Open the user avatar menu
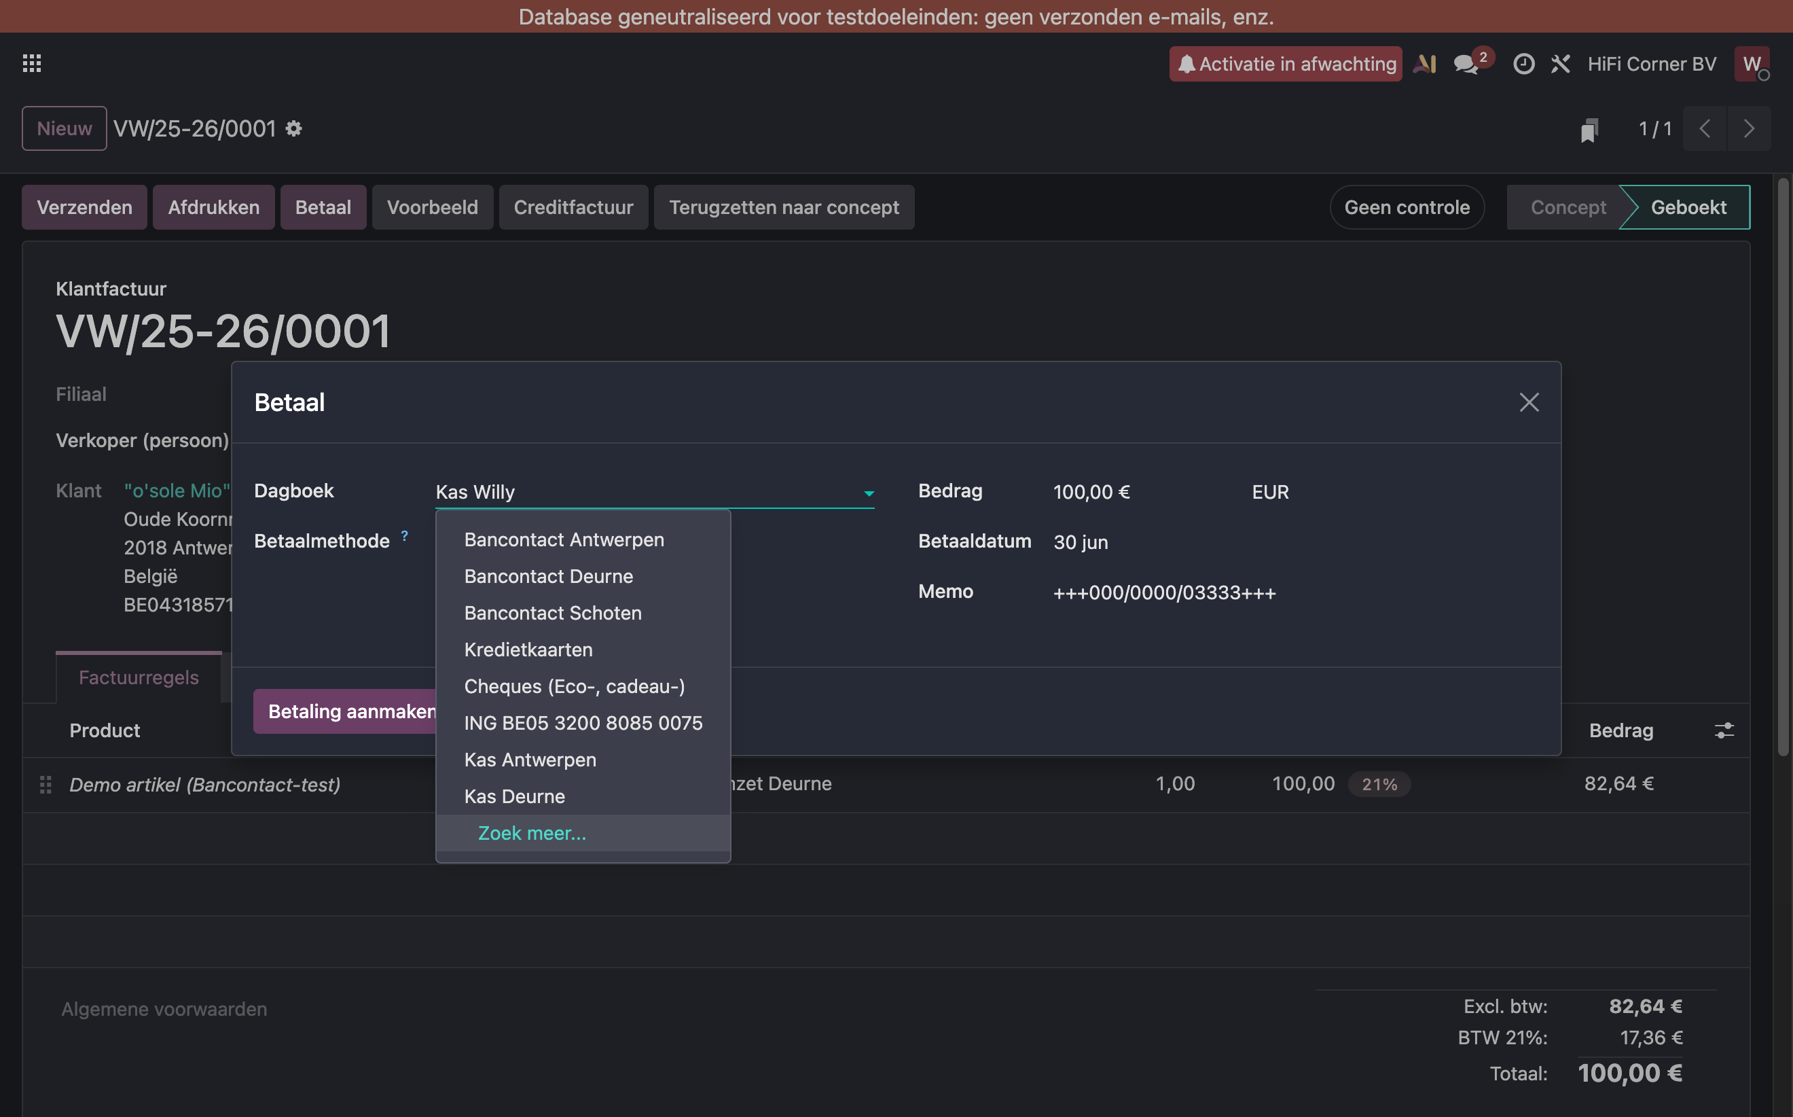The height and width of the screenshot is (1117, 1793). click(x=1752, y=65)
